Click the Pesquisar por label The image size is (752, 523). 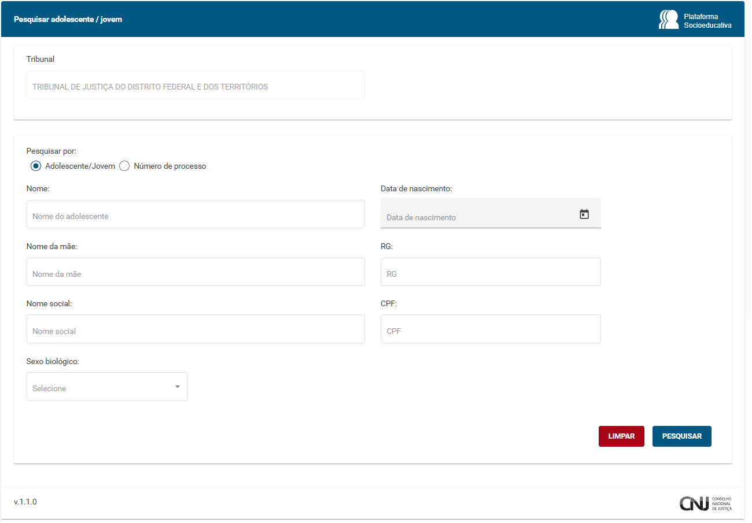point(51,151)
